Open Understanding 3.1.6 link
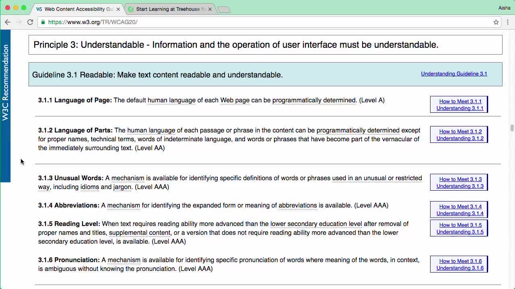This screenshot has height=289, width=515. coord(460,268)
